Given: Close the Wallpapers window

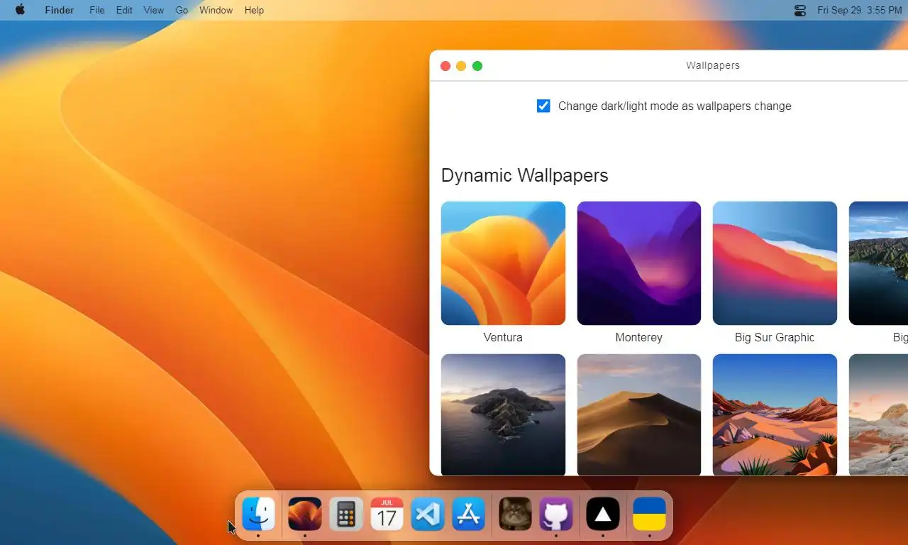Looking at the screenshot, I should point(445,66).
